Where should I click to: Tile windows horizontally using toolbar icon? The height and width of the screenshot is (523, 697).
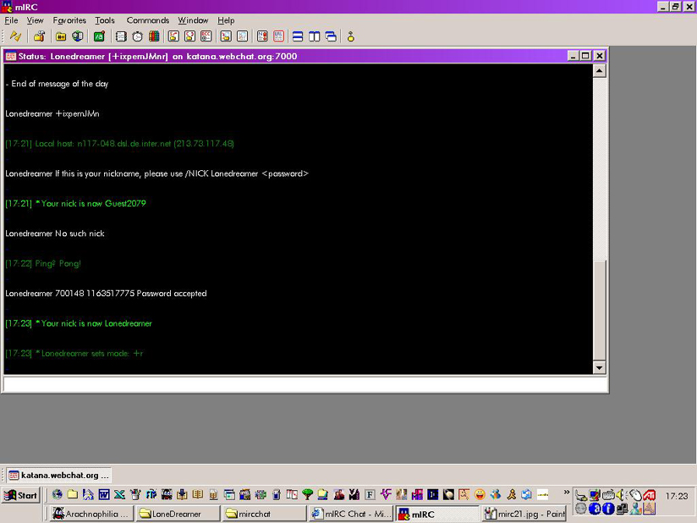pyautogui.click(x=298, y=36)
